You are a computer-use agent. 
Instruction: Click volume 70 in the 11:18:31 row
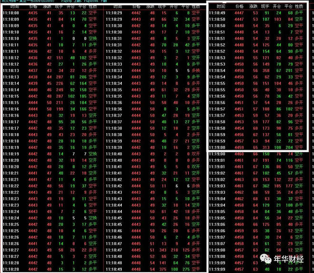[164, 45]
